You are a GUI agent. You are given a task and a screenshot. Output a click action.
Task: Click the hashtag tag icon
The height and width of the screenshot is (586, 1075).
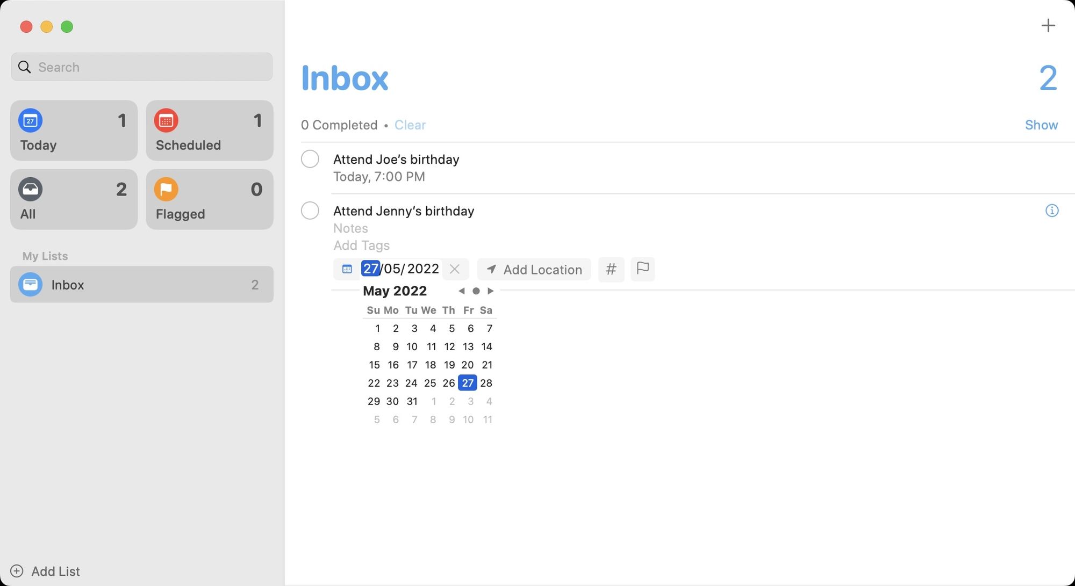click(x=611, y=269)
